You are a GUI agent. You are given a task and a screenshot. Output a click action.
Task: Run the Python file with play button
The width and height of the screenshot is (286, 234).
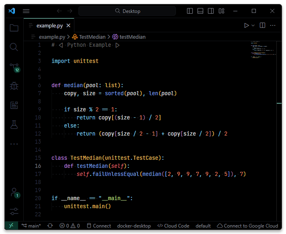(247, 25)
